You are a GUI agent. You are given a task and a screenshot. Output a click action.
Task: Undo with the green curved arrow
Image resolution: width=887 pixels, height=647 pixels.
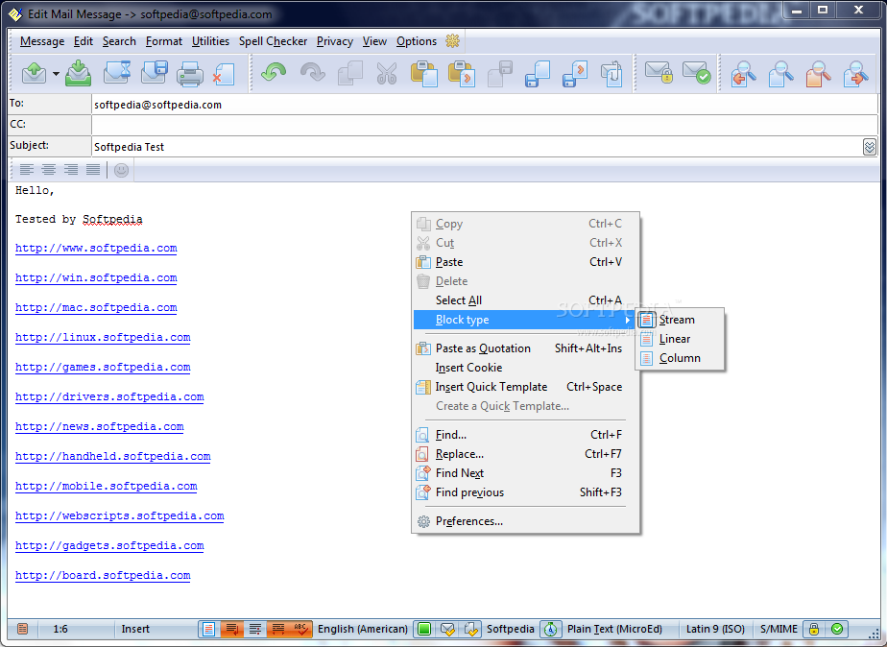[274, 74]
